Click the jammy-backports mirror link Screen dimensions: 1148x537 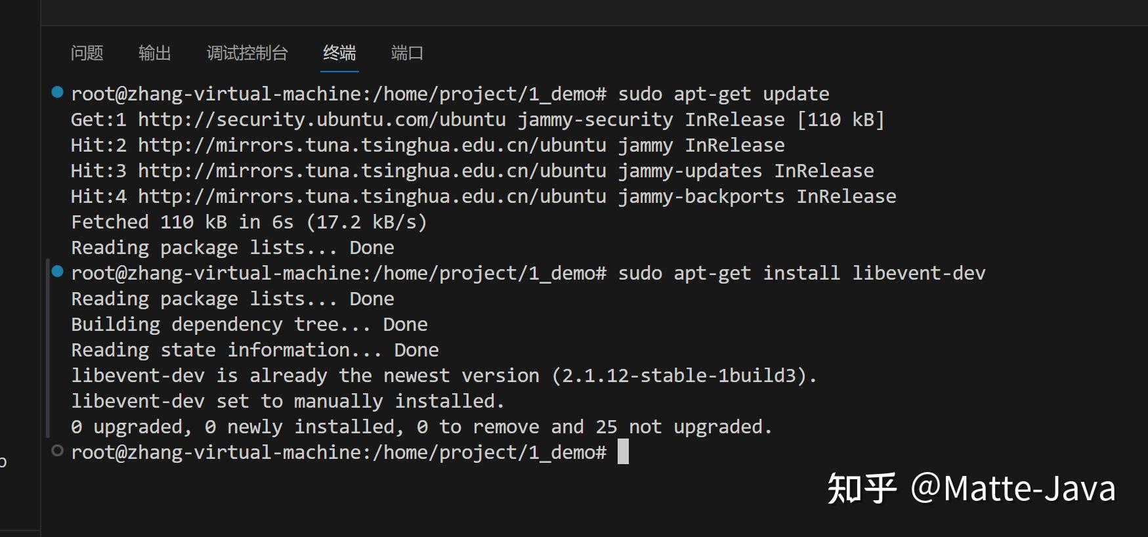click(372, 196)
